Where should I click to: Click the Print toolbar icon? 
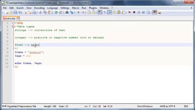(x=34, y=12)
